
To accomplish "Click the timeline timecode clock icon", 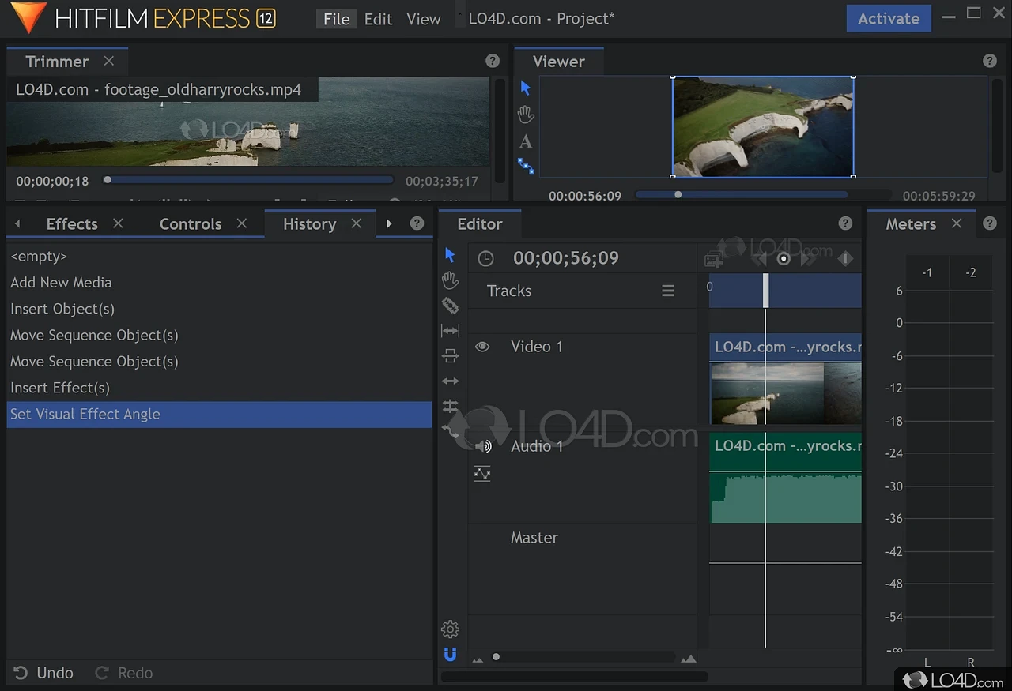I will pyautogui.click(x=485, y=258).
